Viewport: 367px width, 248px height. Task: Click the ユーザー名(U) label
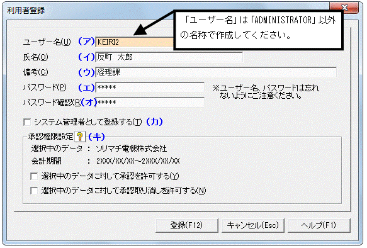coord(47,42)
